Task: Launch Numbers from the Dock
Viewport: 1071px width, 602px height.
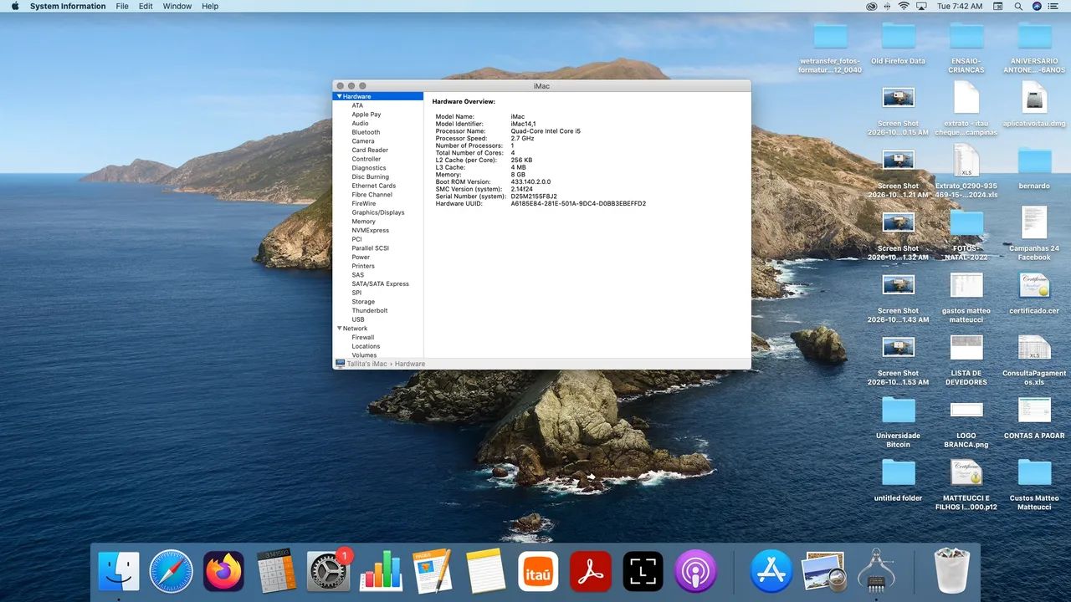Action: coord(381,572)
